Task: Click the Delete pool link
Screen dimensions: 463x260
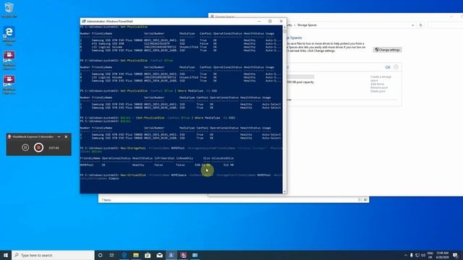Action: coord(378,91)
